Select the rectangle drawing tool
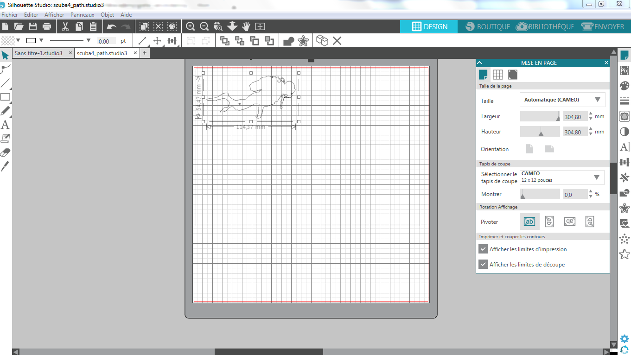The height and width of the screenshot is (355, 631). [x=5, y=97]
